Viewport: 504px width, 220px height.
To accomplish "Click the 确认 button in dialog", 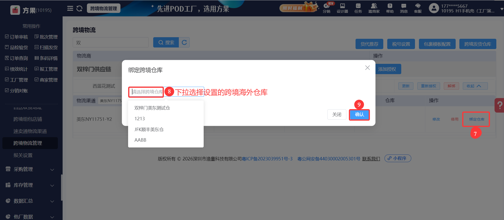I will tap(359, 114).
